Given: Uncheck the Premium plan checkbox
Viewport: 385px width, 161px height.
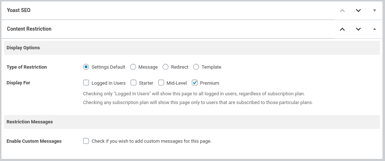Looking at the screenshot, I should (x=195, y=83).
